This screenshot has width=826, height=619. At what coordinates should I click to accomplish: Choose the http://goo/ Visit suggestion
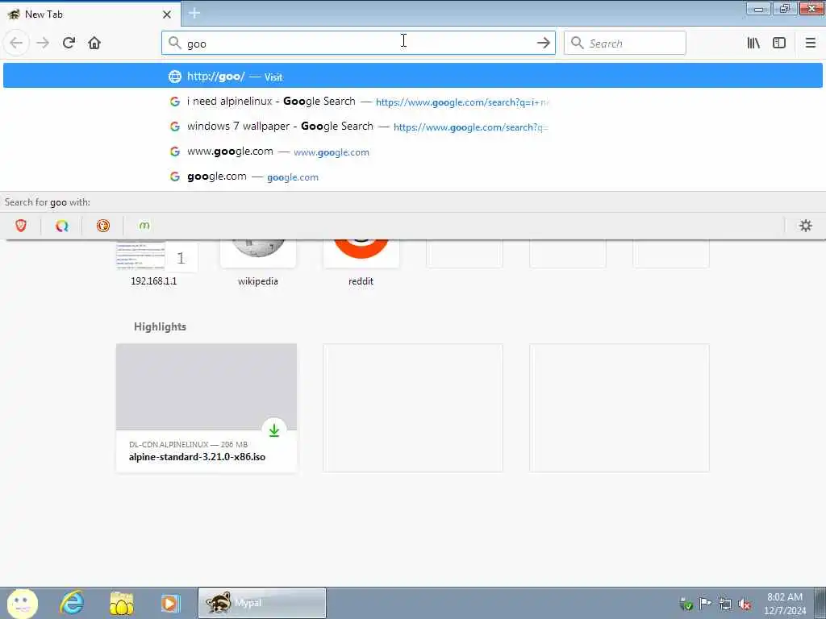pos(412,76)
